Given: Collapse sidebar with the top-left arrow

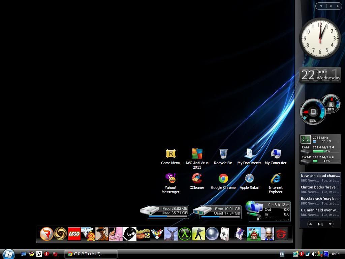Looking at the screenshot, I should pos(321,6).
